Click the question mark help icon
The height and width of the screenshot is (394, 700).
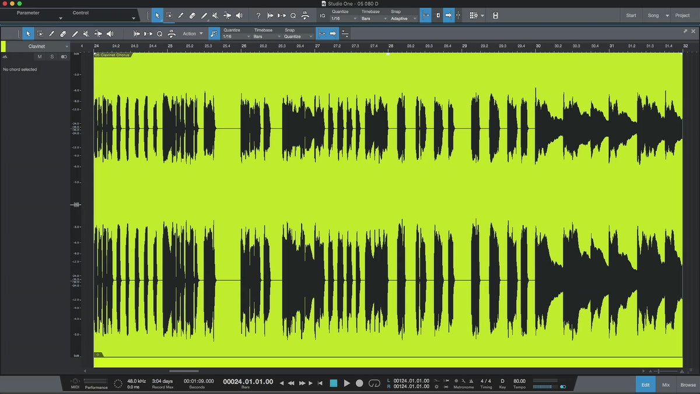pyautogui.click(x=258, y=16)
